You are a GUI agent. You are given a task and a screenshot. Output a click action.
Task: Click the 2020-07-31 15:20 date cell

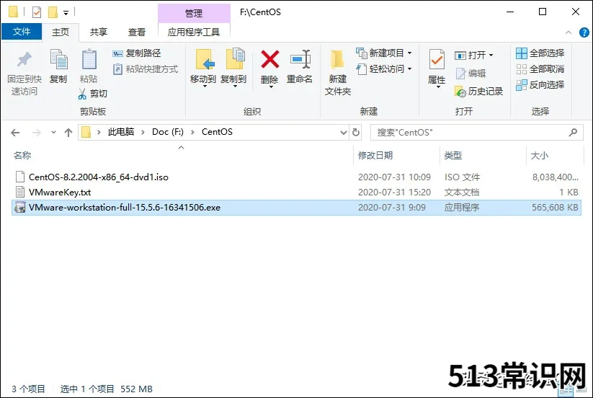pos(394,193)
